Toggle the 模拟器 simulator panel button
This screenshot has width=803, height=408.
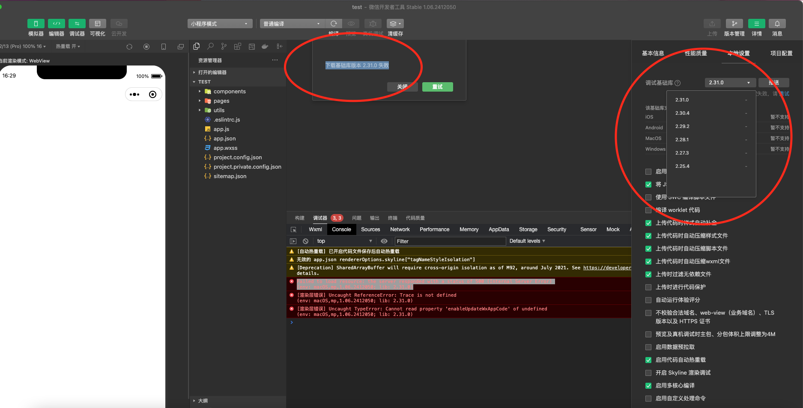(36, 24)
